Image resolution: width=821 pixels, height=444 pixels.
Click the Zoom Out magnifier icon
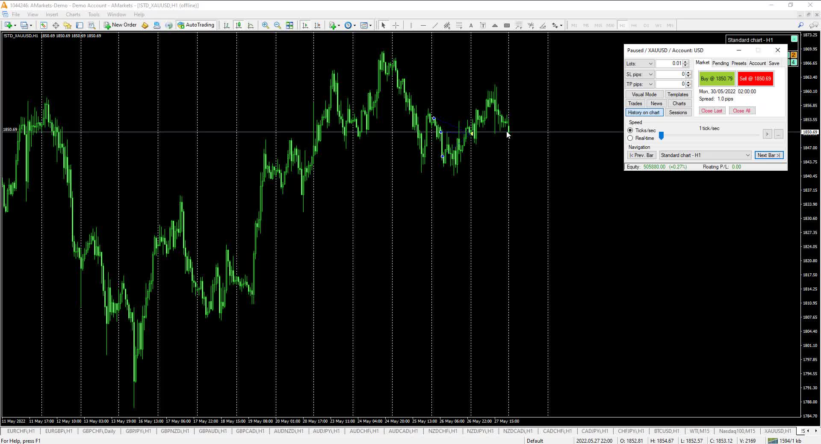[278, 25]
